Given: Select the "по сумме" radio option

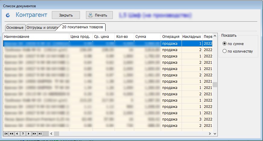Looking at the screenshot, I should [x=224, y=44].
